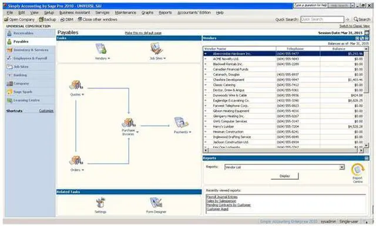
Task: Open the Accountants' Edition menu
Action: pyautogui.click(x=194, y=13)
